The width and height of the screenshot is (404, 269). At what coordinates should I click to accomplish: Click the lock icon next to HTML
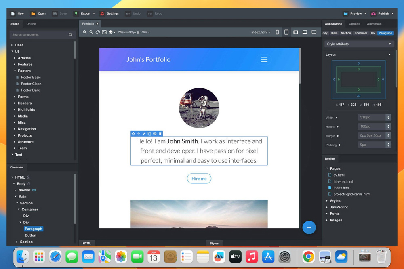coord(28,177)
